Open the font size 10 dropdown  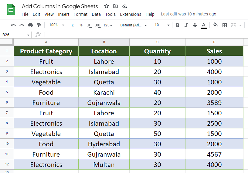point(162,25)
